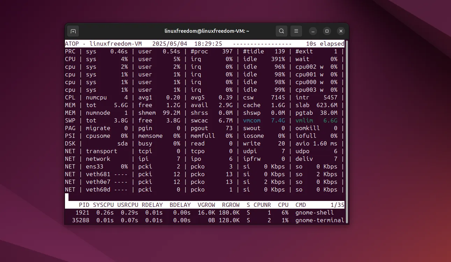Click the PID column header

(x=84, y=205)
